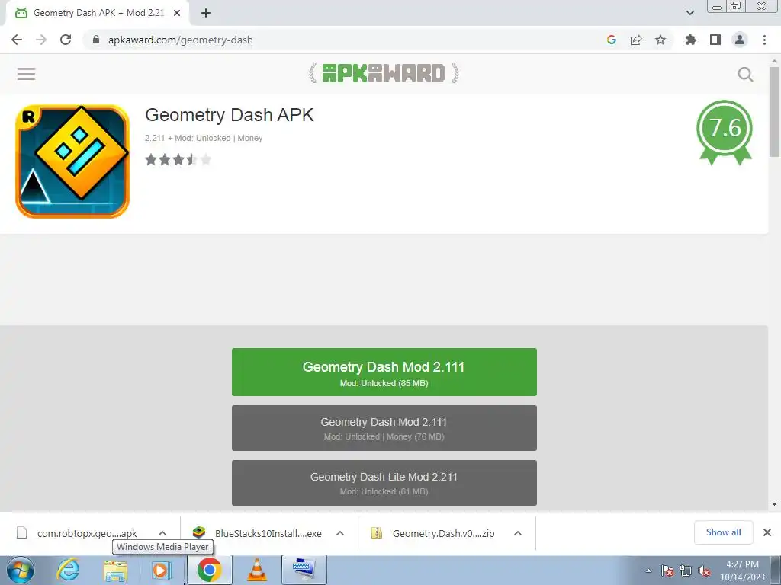
Task: Expand options for Geometry.Dash zip download
Action: click(x=518, y=533)
